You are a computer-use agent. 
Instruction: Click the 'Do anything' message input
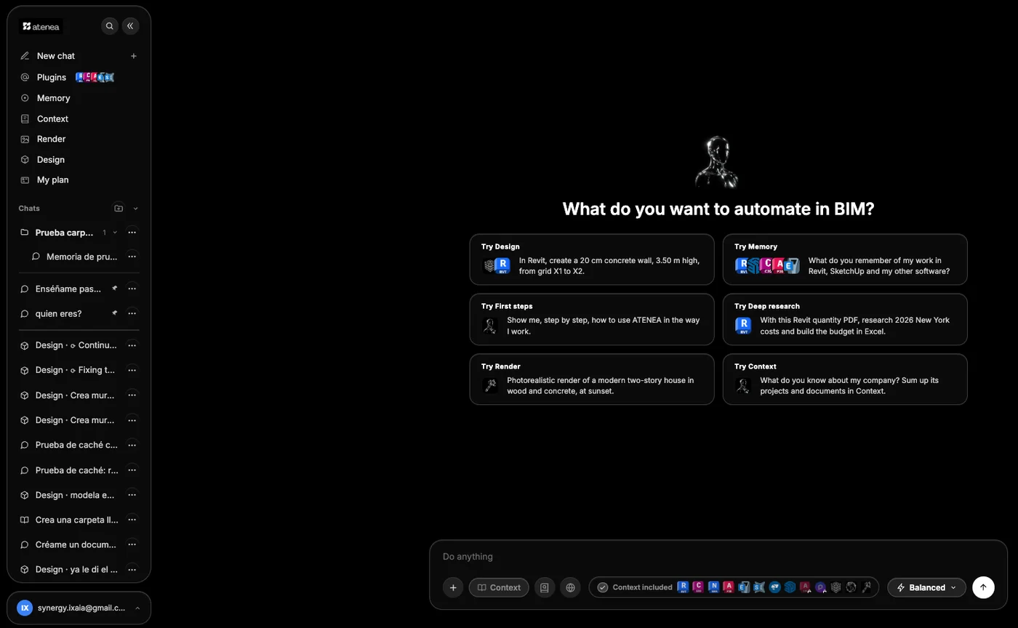[718, 557]
